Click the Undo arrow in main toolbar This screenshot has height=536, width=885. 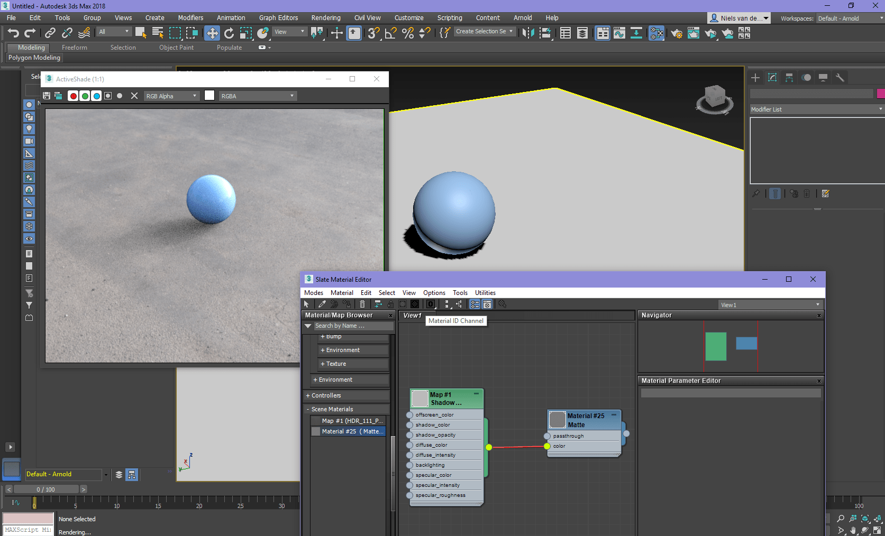13,33
